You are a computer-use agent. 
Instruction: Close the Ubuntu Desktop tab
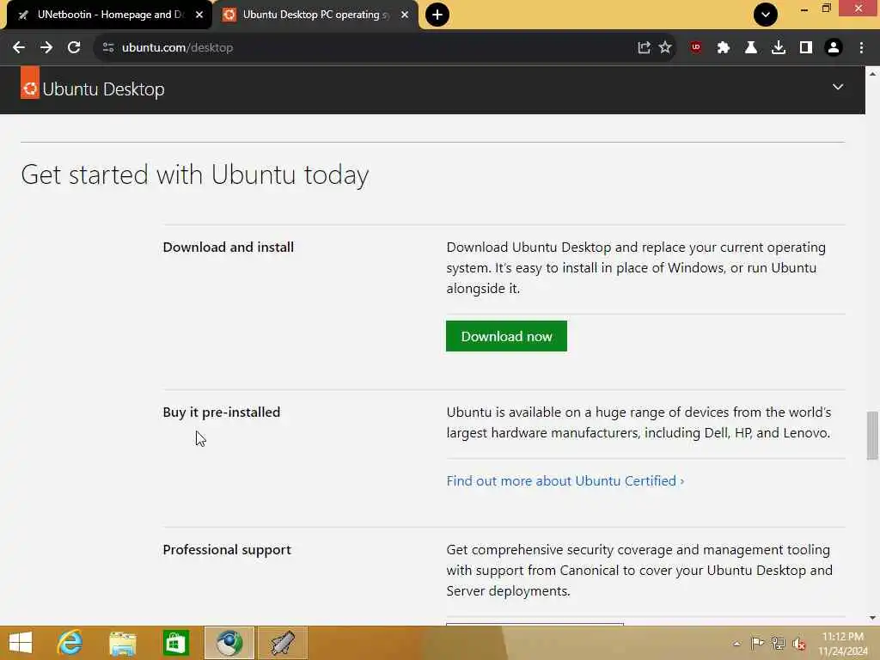(405, 15)
